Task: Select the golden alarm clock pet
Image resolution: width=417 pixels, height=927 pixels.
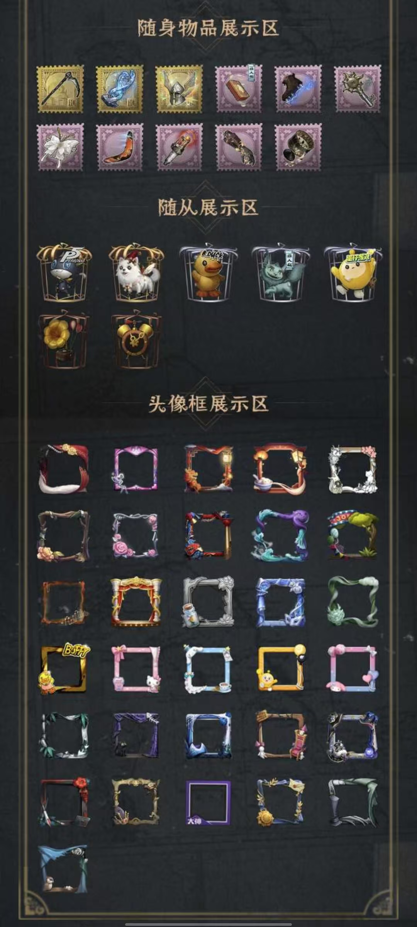Action: tap(136, 340)
